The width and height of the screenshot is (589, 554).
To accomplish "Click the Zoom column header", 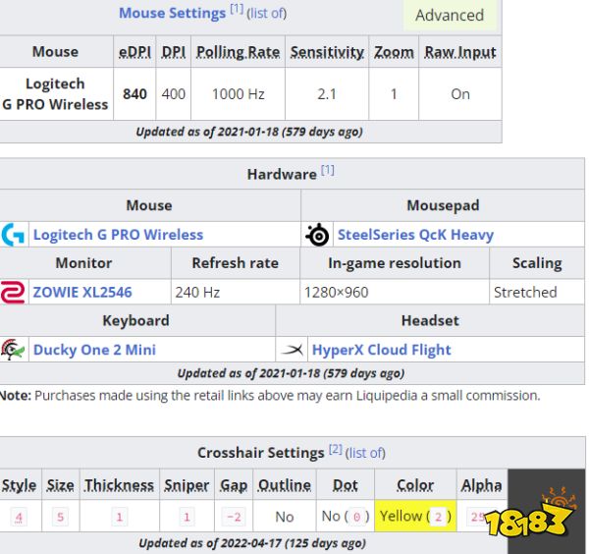I will [394, 52].
